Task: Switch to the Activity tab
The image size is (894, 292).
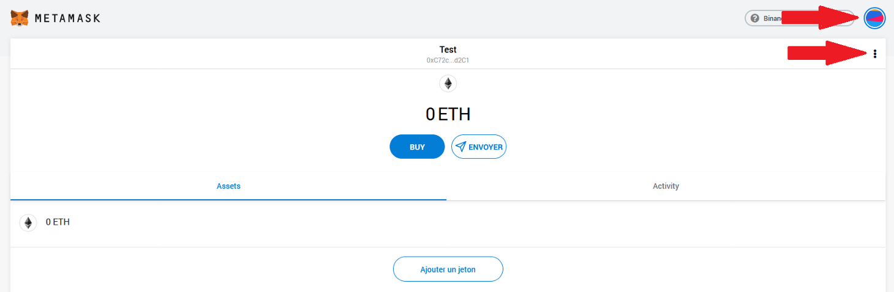Action: tap(666, 186)
